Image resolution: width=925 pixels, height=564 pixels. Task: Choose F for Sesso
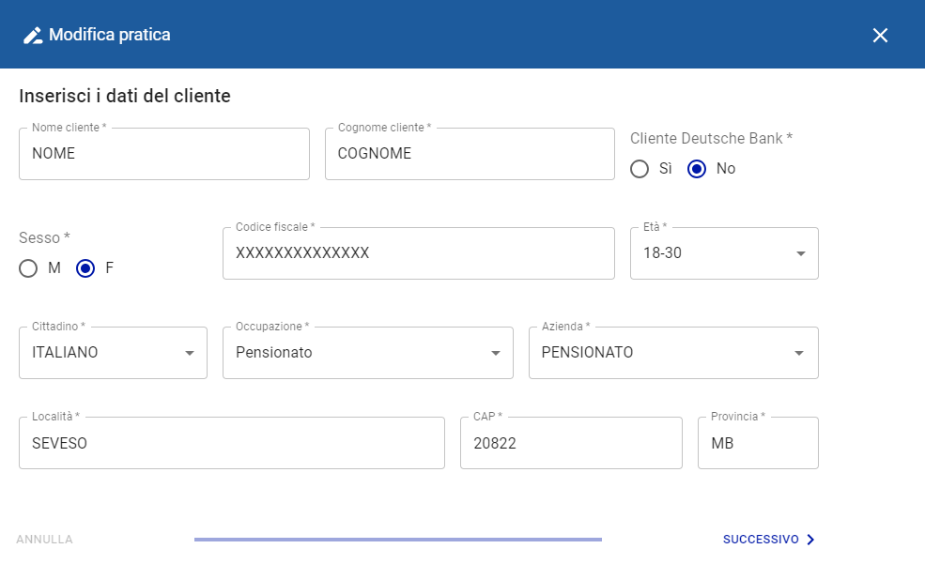click(x=85, y=268)
